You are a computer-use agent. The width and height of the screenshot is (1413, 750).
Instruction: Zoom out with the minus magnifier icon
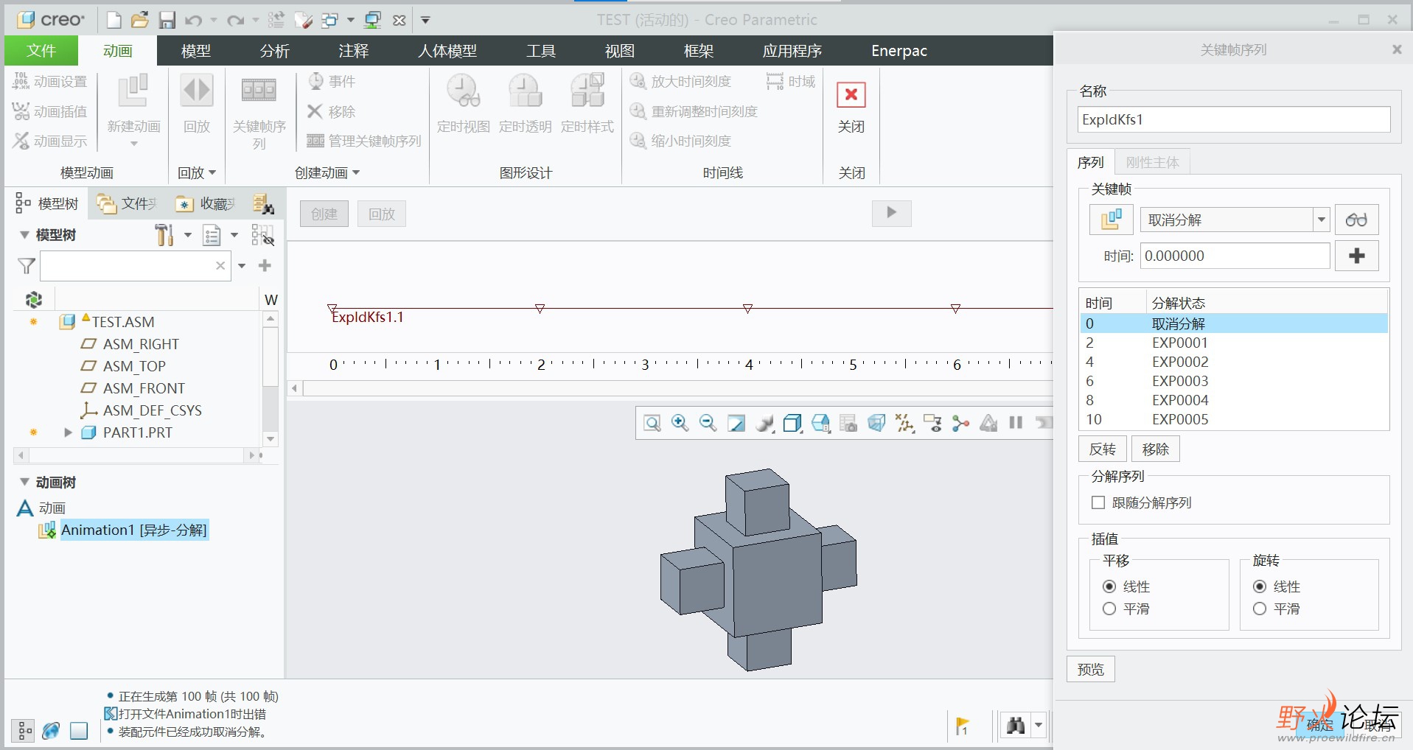pos(708,423)
